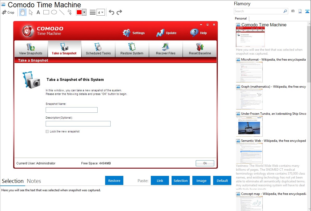Toggle Lock the new snapshot checkbox
Viewport: 311px width, 211px height.
click(47, 132)
